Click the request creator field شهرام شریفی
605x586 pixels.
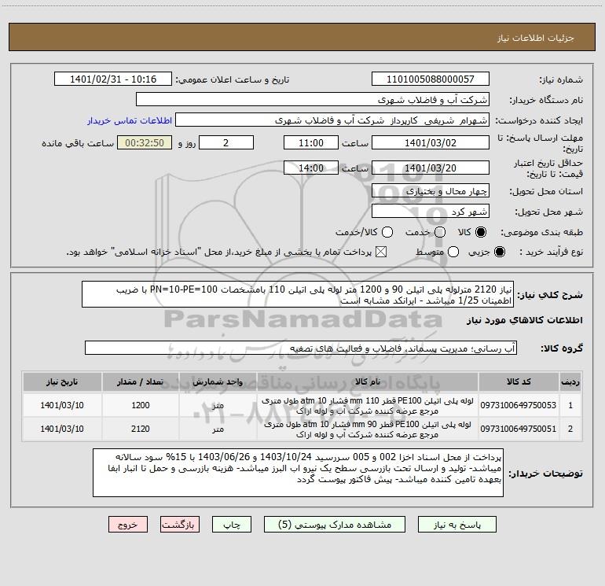pos(332,120)
